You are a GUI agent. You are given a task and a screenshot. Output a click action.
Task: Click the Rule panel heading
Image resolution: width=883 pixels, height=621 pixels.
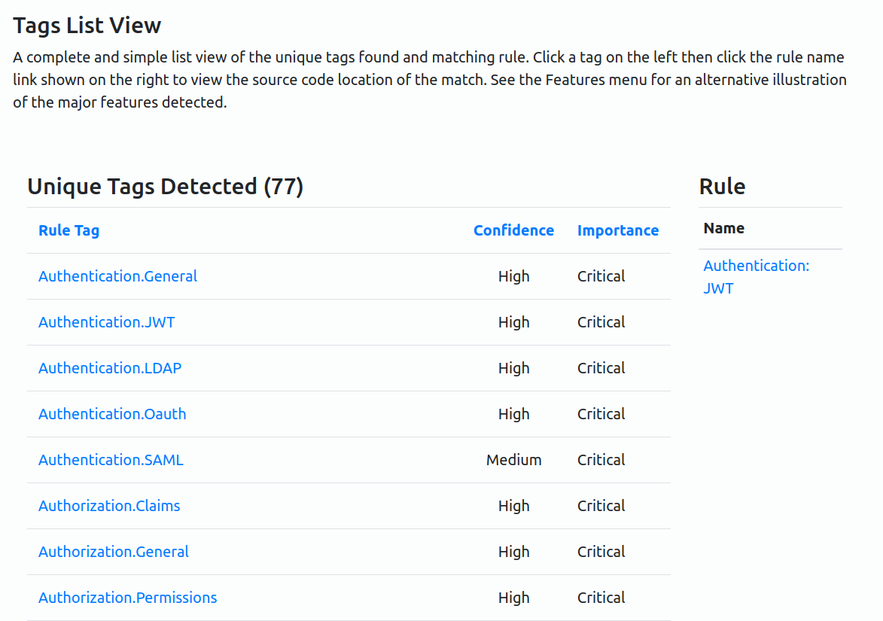pos(722,187)
